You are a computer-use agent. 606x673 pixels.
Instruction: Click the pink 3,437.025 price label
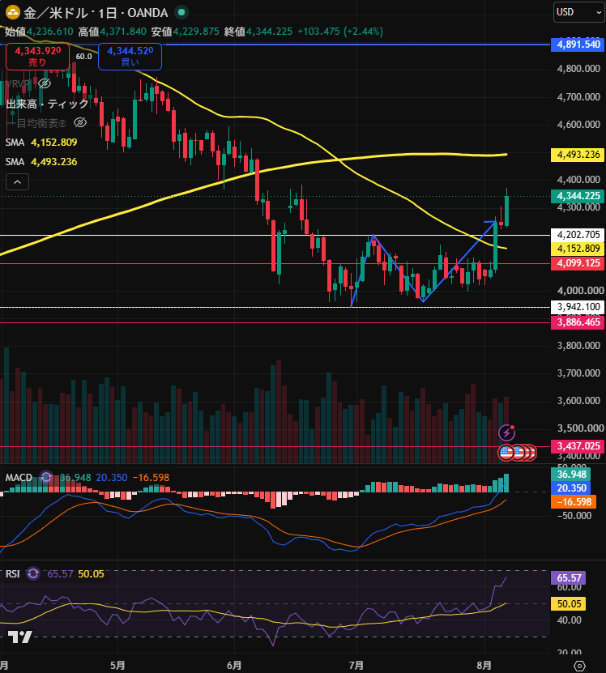[x=578, y=446]
